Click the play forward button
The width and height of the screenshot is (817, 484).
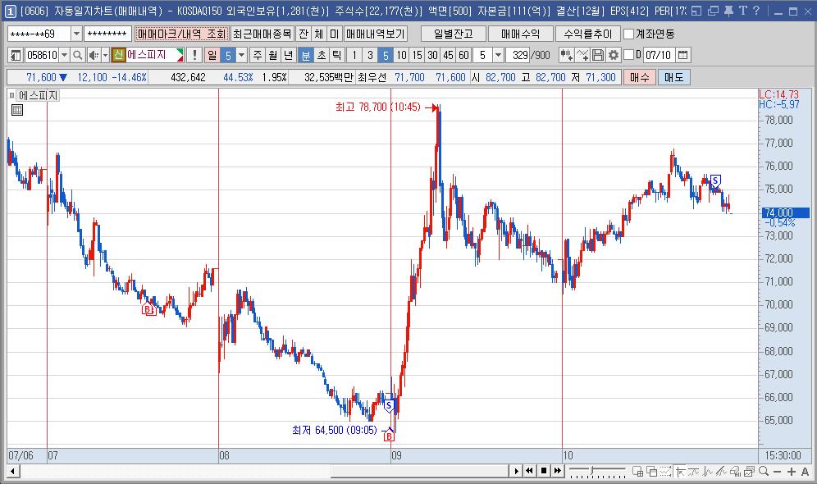tap(516, 471)
